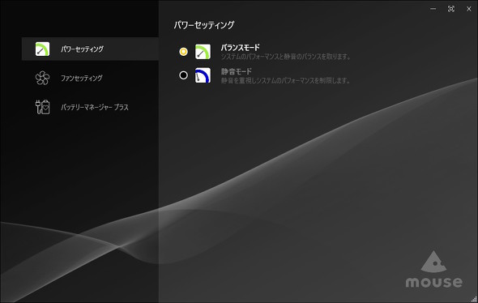Click the パワーセッティング page heading

click(x=204, y=25)
